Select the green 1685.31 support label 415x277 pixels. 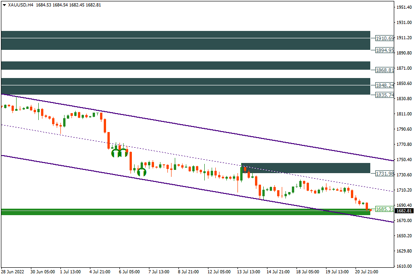[x=384, y=209]
